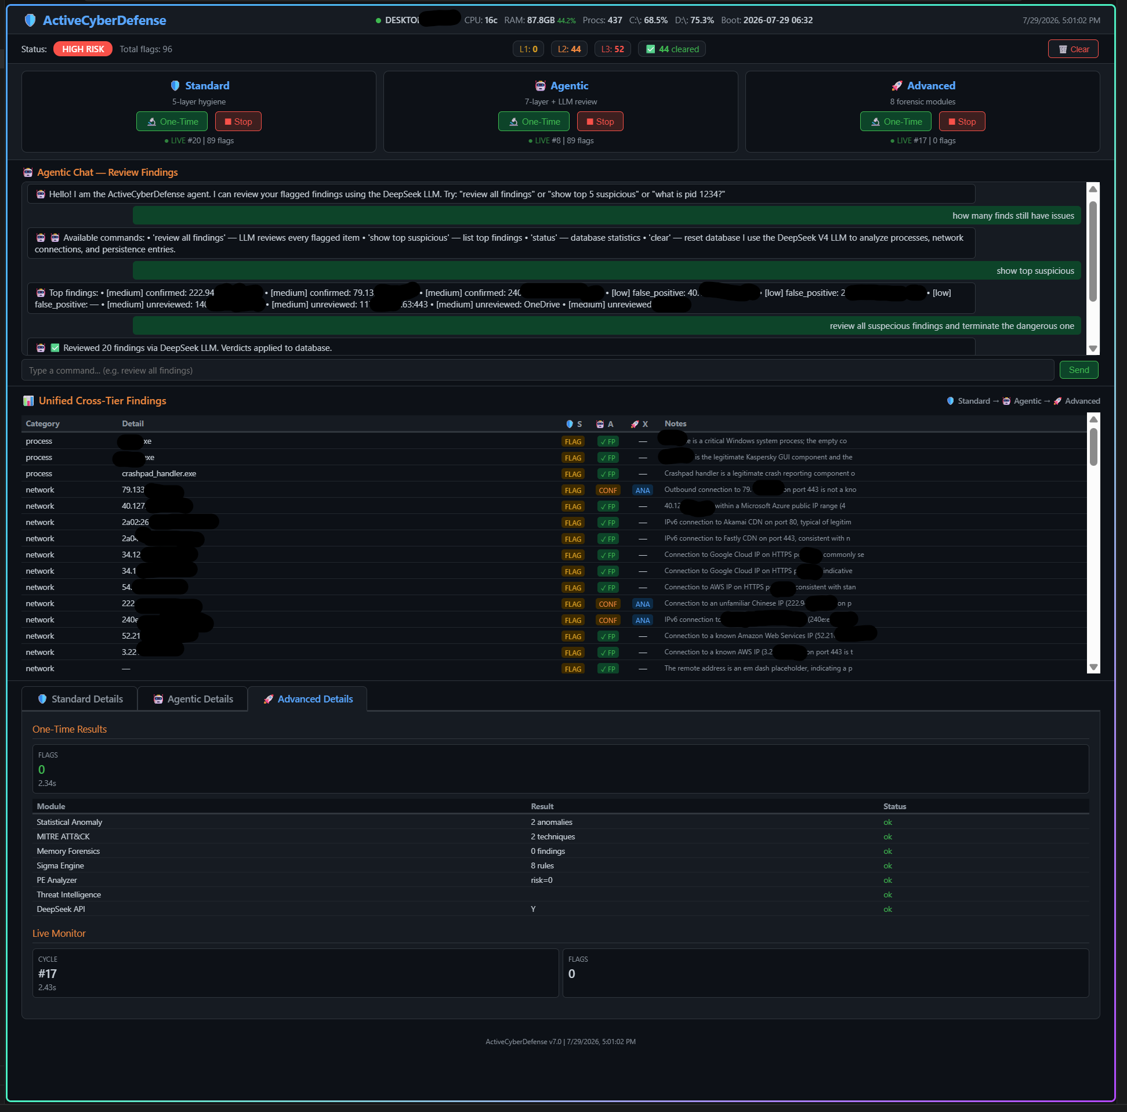Image resolution: width=1127 pixels, height=1112 pixels.
Task: Click the 'show top suspicious' chat message
Action: (607, 271)
